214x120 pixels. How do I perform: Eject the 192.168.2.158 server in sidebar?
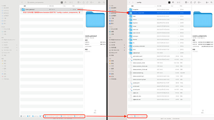coord(124,50)
